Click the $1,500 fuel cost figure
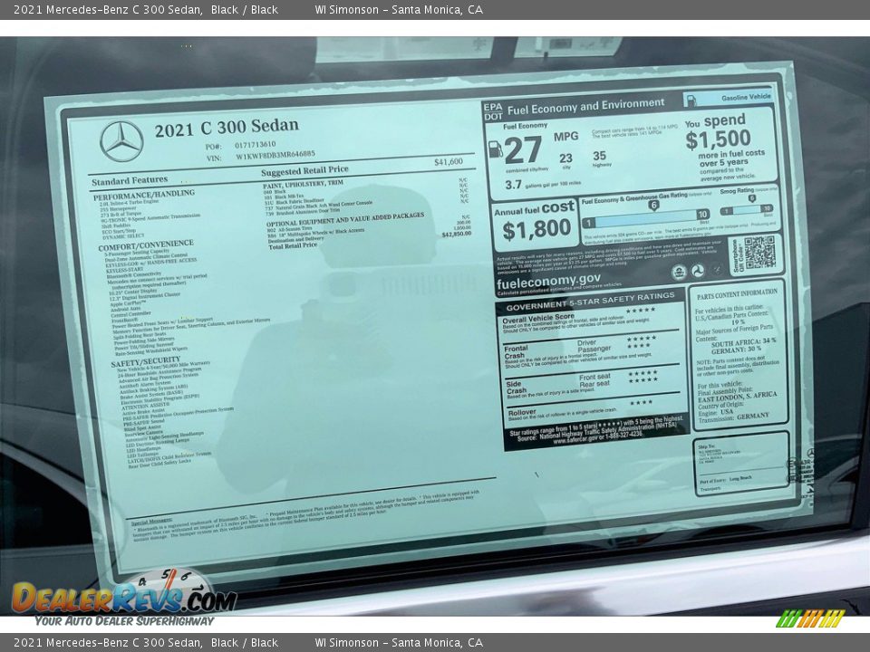The image size is (870, 652). pyautogui.click(x=718, y=139)
